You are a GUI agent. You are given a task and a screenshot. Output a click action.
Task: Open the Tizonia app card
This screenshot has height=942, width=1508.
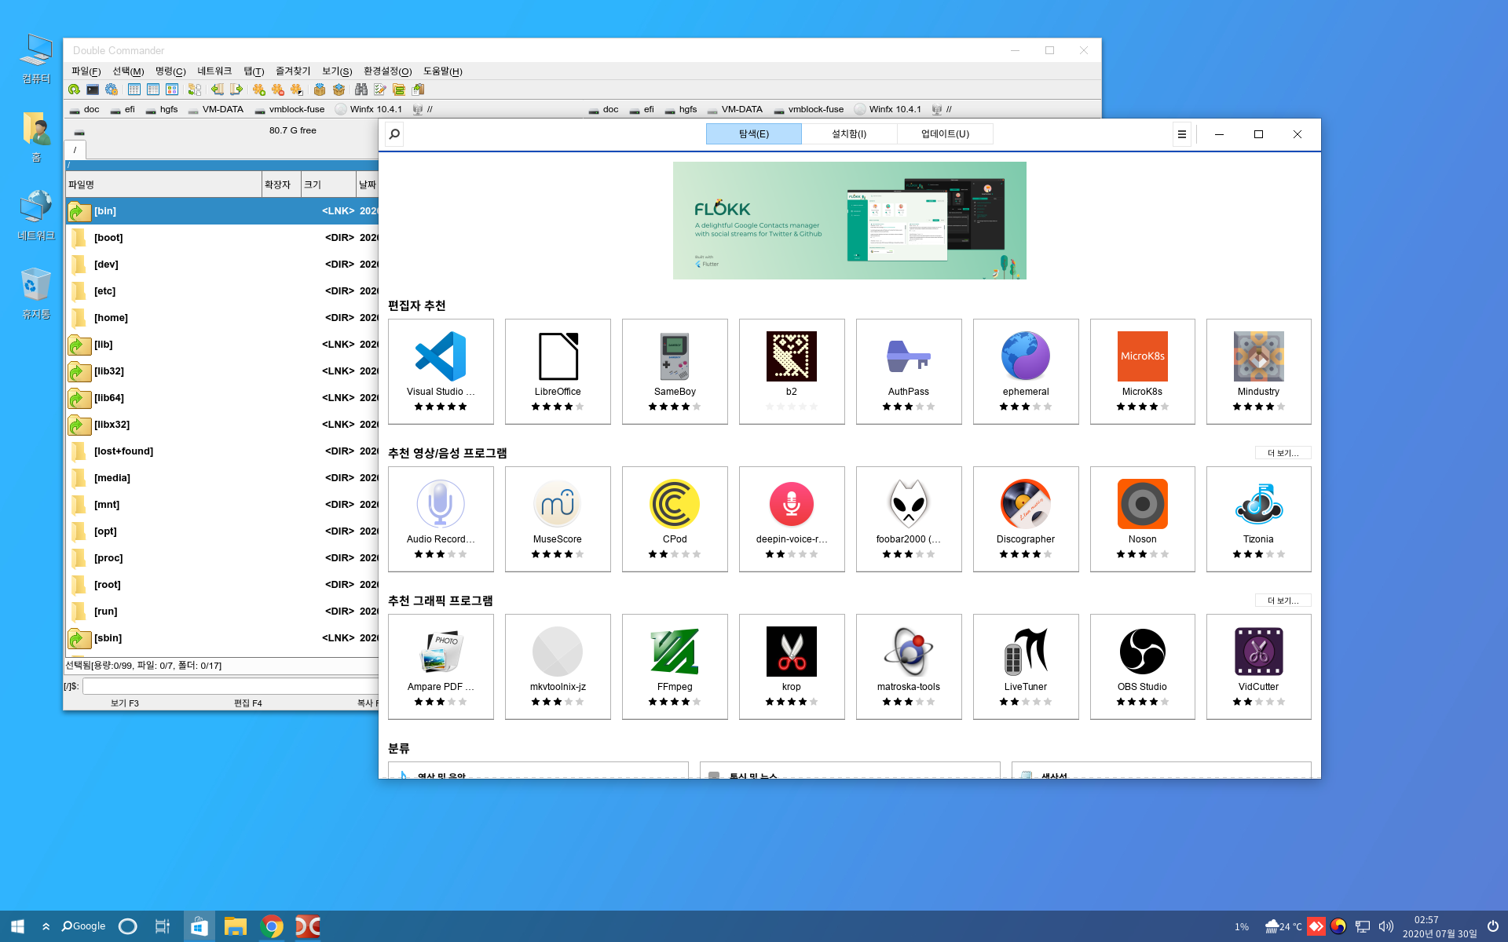1259,519
